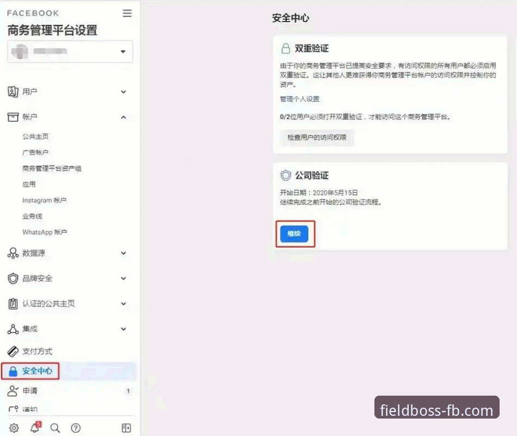The width and height of the screenshot is (517, 436).
Task: Select the 用户 sidebar icon
Action: tap(13, 92)
